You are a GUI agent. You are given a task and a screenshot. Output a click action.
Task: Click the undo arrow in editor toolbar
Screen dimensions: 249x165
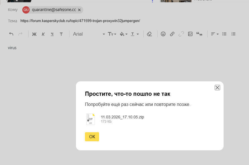pyautogui.click(x=11, y=34)
